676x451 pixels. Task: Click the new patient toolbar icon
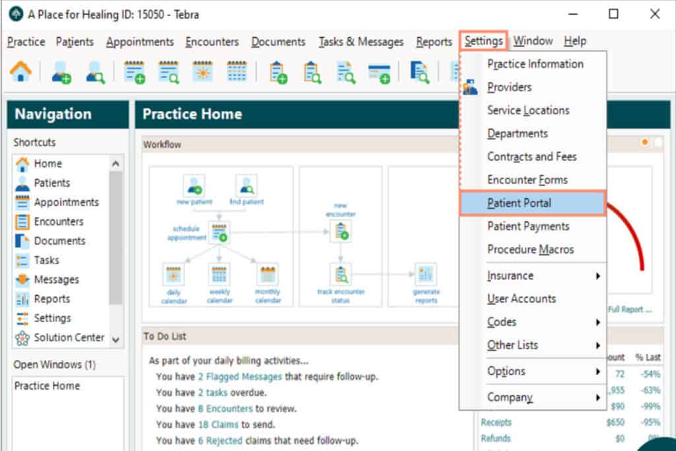(x=61, y=72)
